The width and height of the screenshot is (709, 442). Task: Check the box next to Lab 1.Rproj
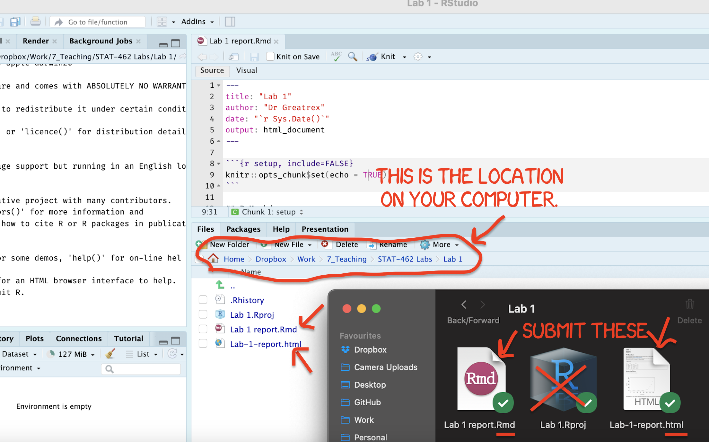pyautogui.click(x=203, y=314)
